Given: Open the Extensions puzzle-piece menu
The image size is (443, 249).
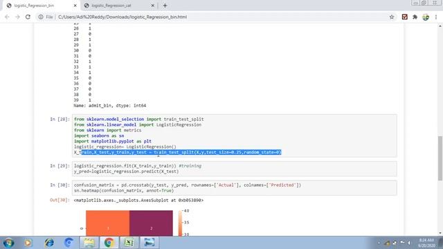Looking at the screenshot, I should click(x=415, y=17).
